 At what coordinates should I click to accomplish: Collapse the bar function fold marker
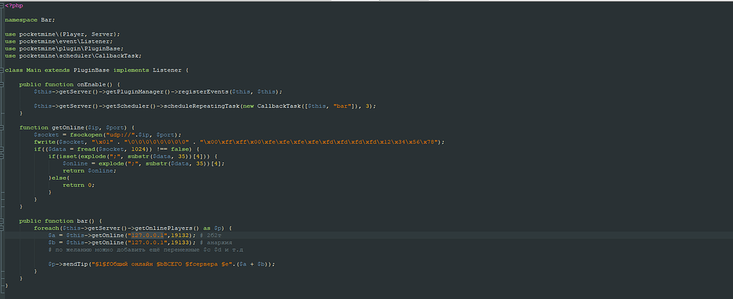(2, 221)
